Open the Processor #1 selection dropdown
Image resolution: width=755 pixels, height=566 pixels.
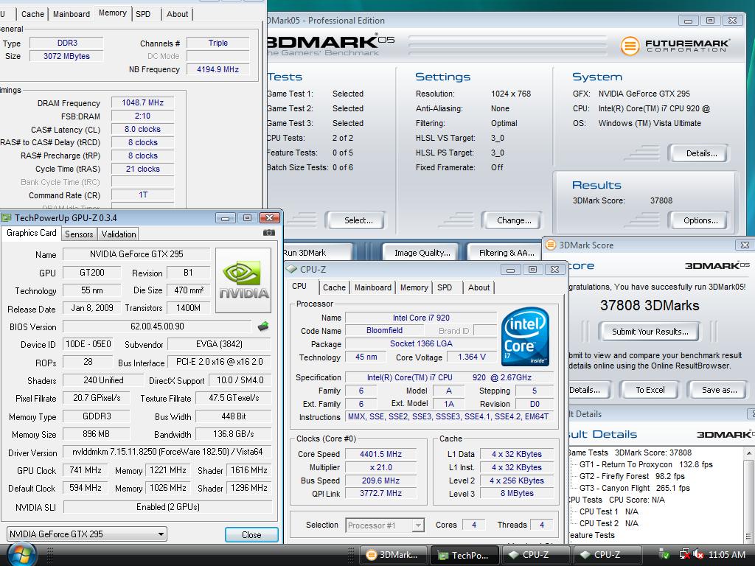point(385,525)
